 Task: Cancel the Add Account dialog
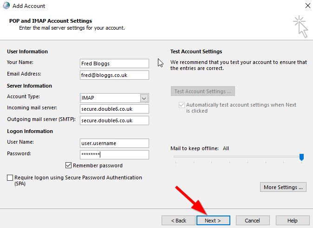click(253, 221)
